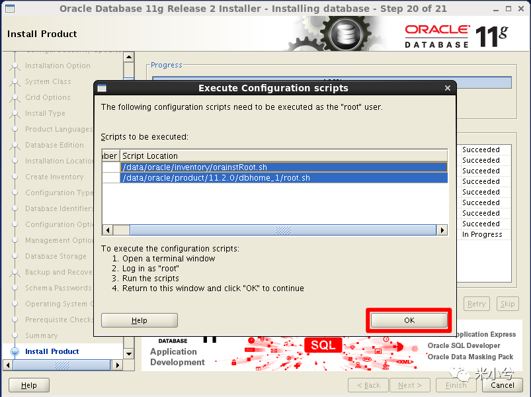This screenshot has height=397, width=531.
Task: Click the Install Product step marker icon
Action: tap(15, 351)
